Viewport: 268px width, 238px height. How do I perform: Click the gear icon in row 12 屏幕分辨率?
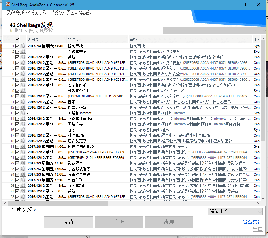(23, 107)
